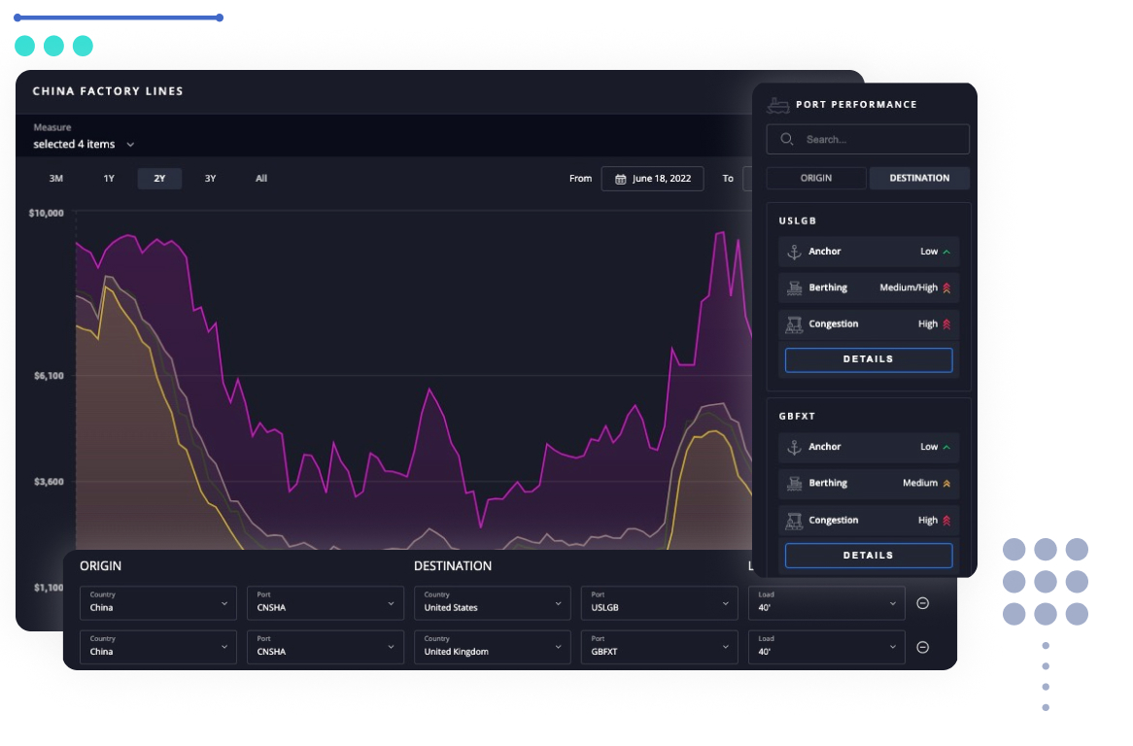Screen dimensions: 1133x746
Task: Open DETAILS for USLGB port
Action: click(x=868, y=359)
